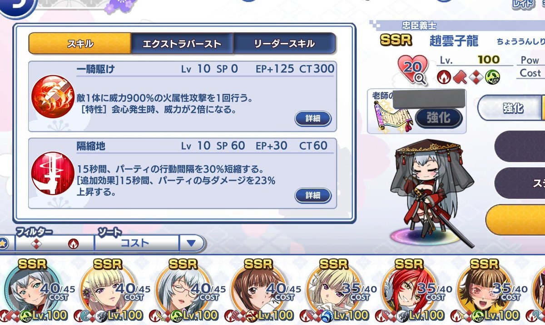
Task: Click the teacher's scroll item icon
Action: click(x=386, y=116)
